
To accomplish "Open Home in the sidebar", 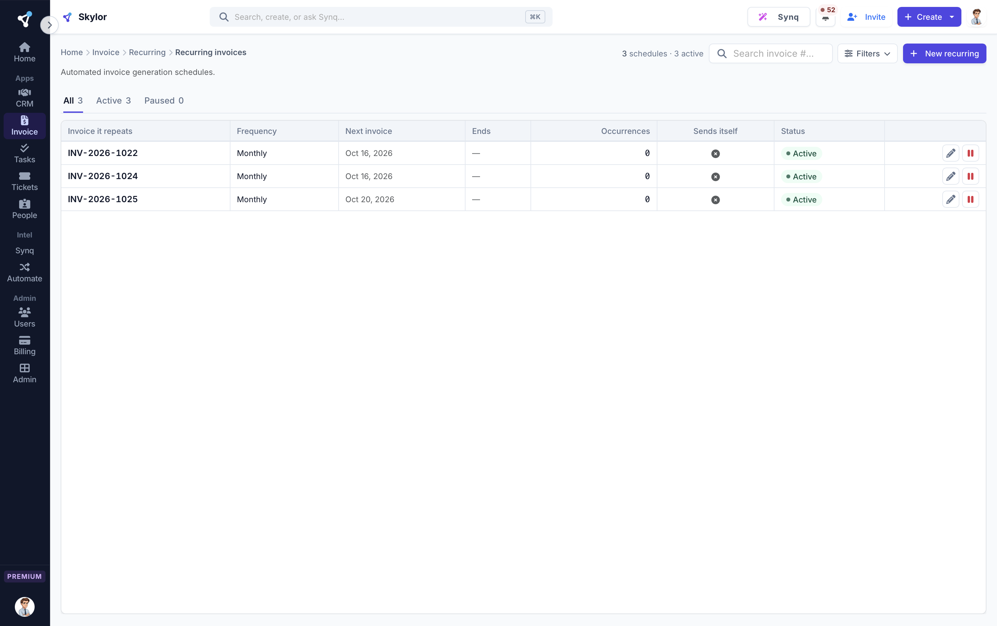I will (24, 52).
